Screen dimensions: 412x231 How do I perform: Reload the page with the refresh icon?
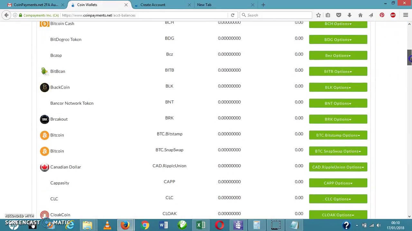tap(232, 15)
